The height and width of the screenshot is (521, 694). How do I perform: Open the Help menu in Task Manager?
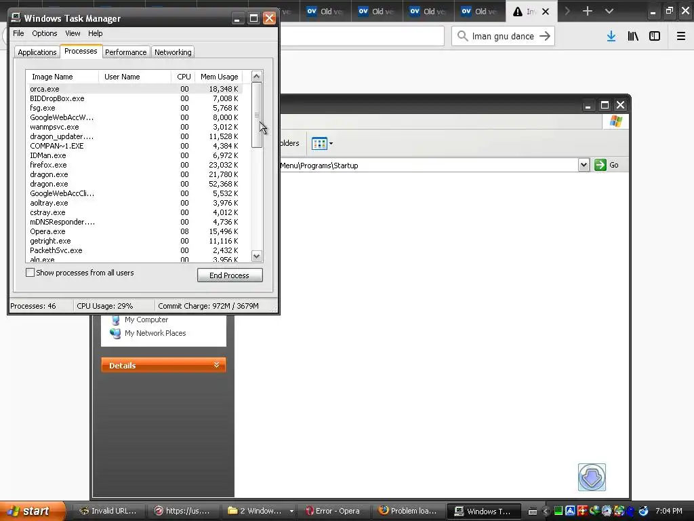(95, 33)
